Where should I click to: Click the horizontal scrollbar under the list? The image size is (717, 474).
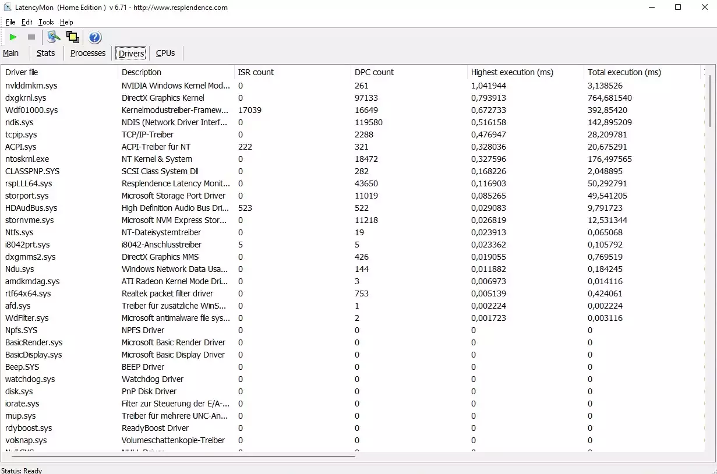click(181, 456)
